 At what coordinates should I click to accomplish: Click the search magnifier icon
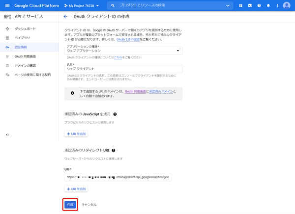coord(113,5)
